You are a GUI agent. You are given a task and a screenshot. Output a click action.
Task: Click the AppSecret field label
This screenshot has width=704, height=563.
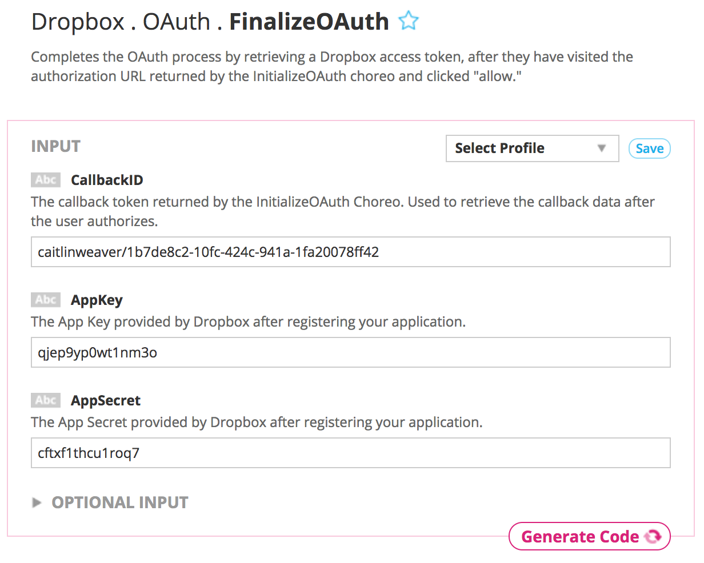(106, 400)
